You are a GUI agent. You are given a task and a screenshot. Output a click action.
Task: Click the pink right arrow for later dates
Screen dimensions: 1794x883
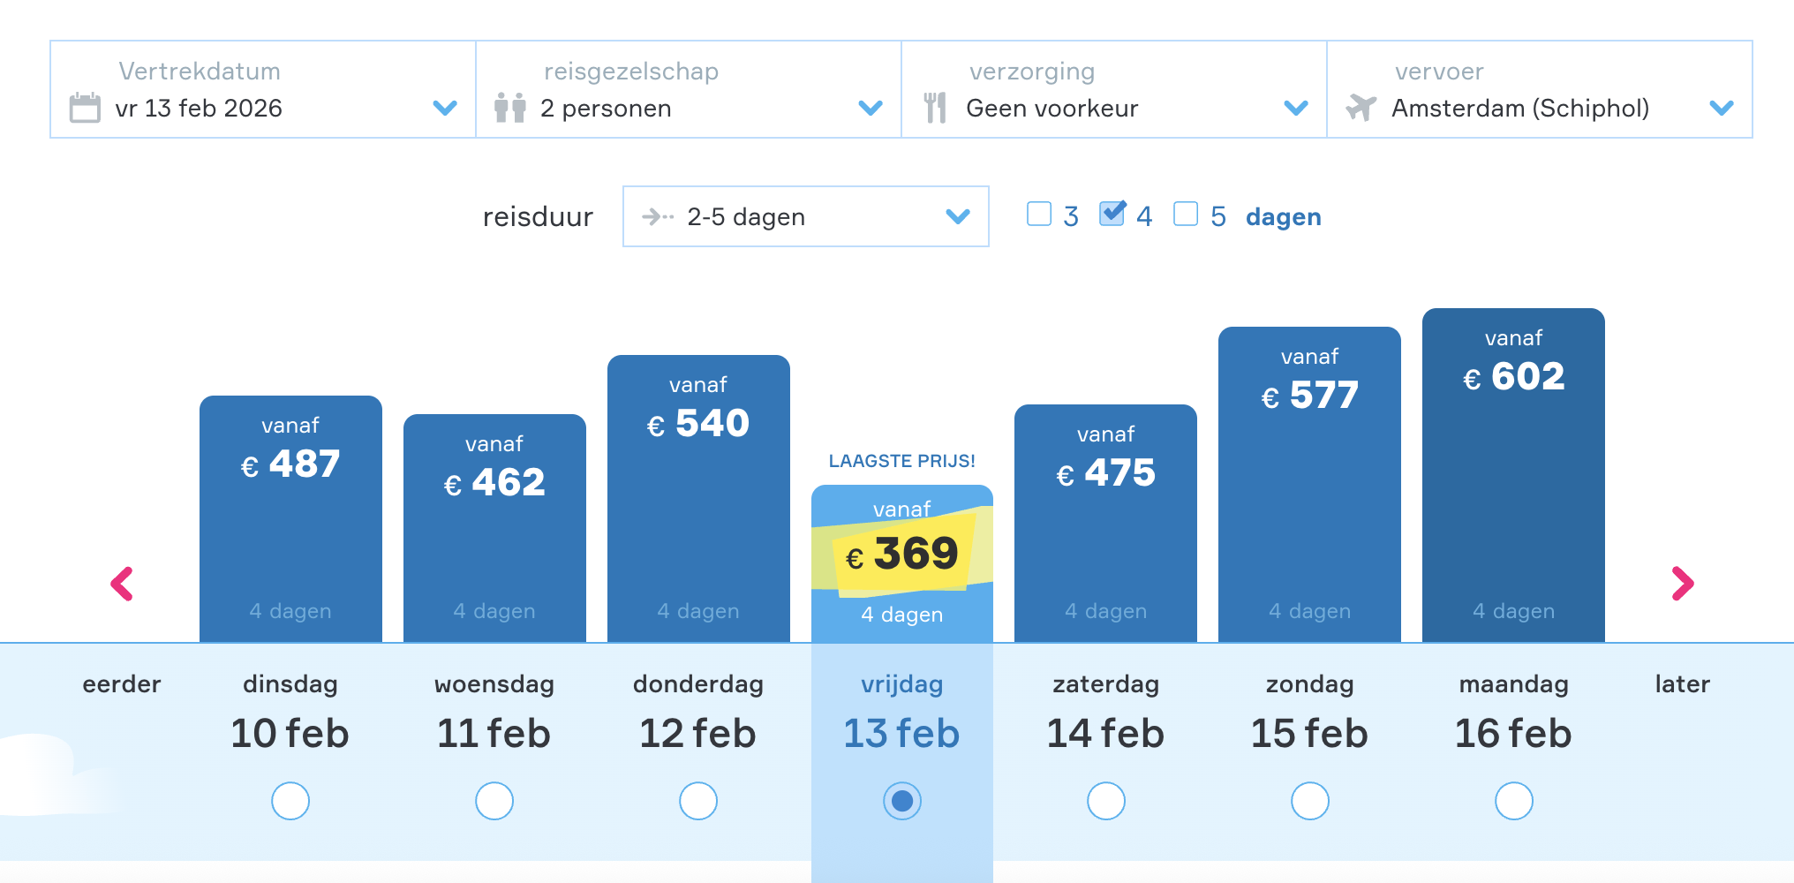pos(1683,584)
